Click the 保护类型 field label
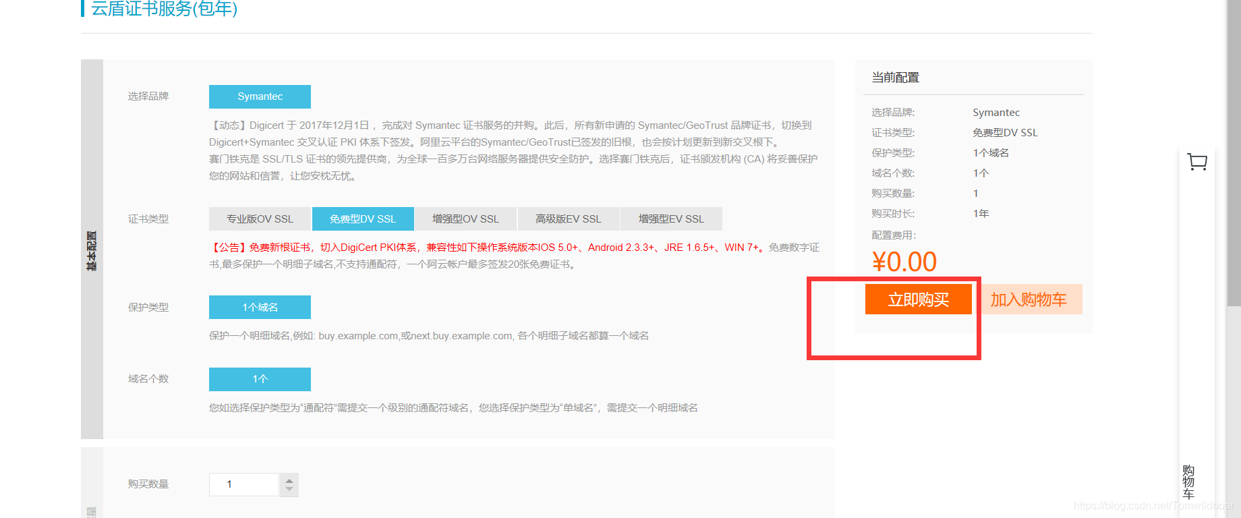 pyautogui.click(x=148, y=308)
